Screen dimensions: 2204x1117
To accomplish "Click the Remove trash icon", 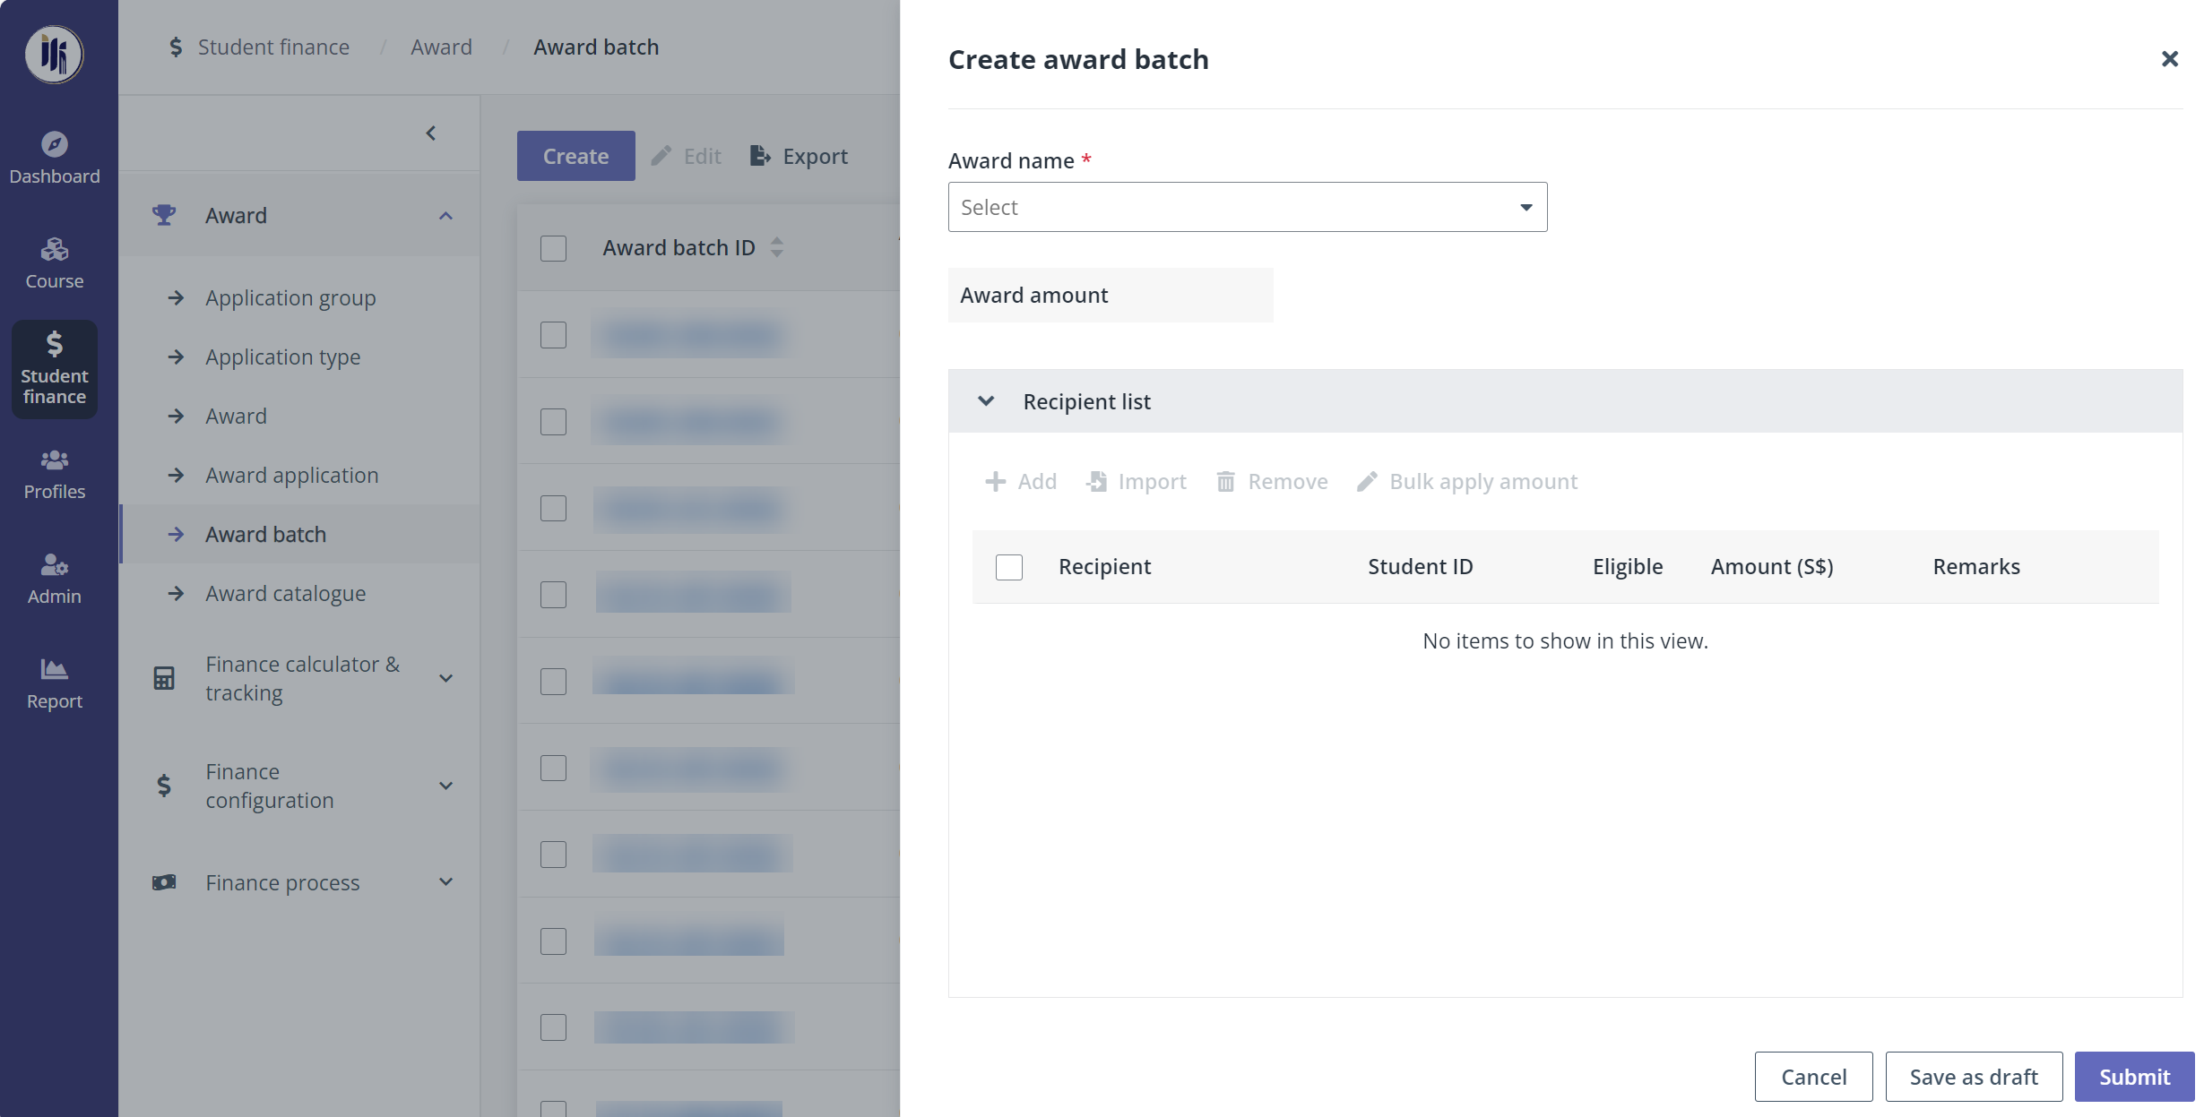I will [1225, 482].
